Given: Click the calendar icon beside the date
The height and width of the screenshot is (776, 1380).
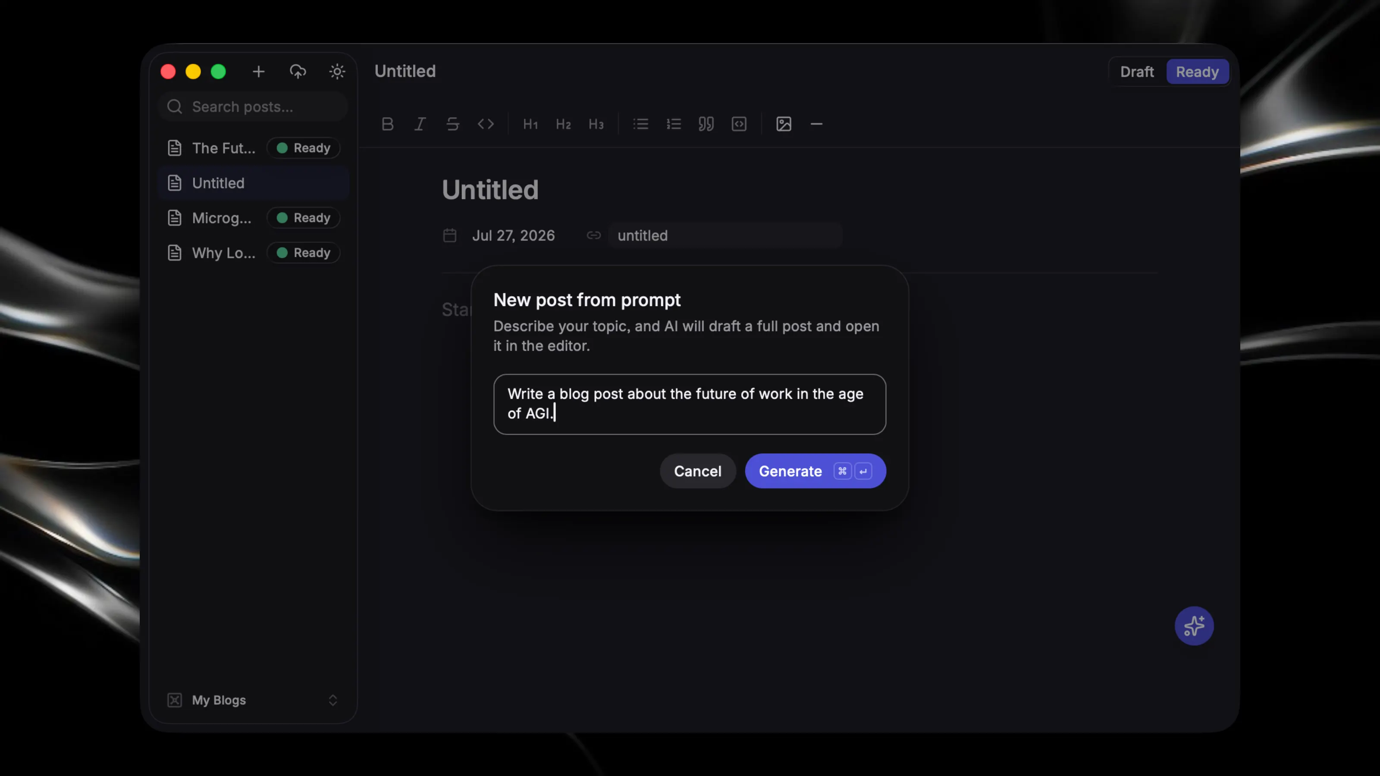Looking at the screenshot, I should (450, 236).
